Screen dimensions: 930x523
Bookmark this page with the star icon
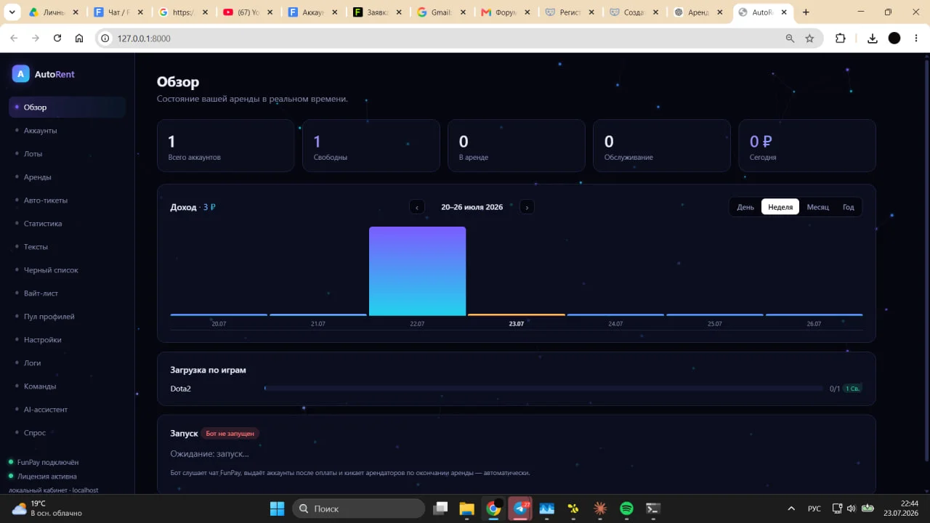pyautogui.click(x=809, y=38)
